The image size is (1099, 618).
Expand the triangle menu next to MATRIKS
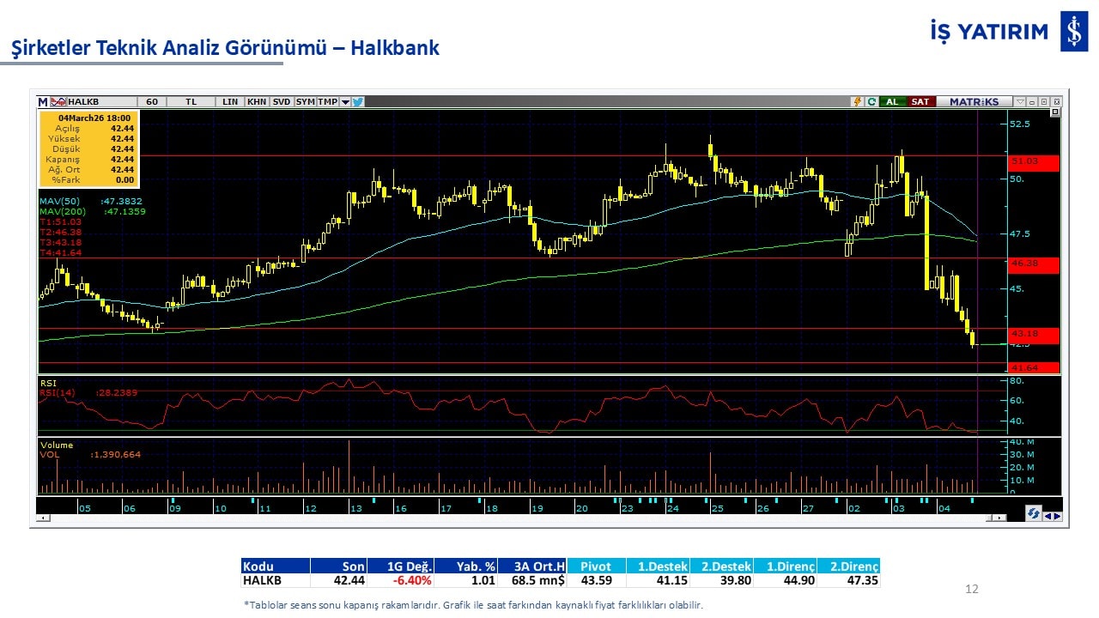(1020, 101)
